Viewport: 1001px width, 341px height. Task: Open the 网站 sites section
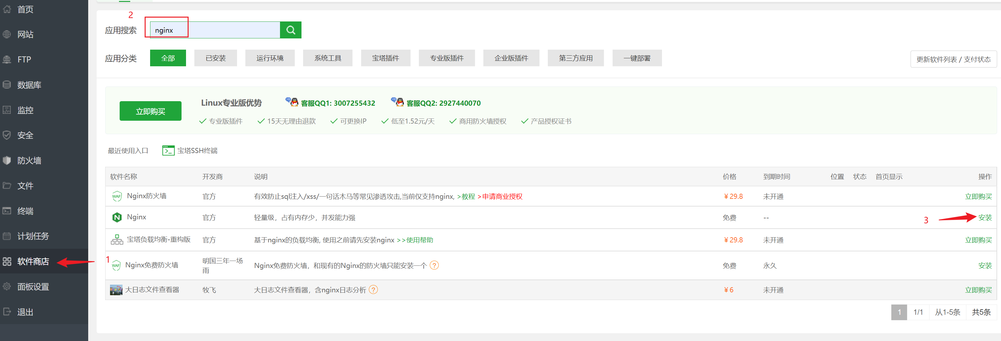25,34
